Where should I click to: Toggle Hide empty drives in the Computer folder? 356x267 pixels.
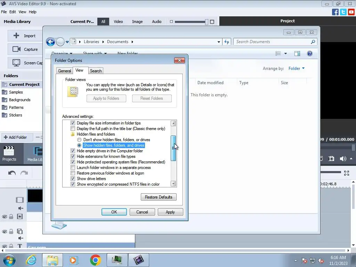[73, 151]
